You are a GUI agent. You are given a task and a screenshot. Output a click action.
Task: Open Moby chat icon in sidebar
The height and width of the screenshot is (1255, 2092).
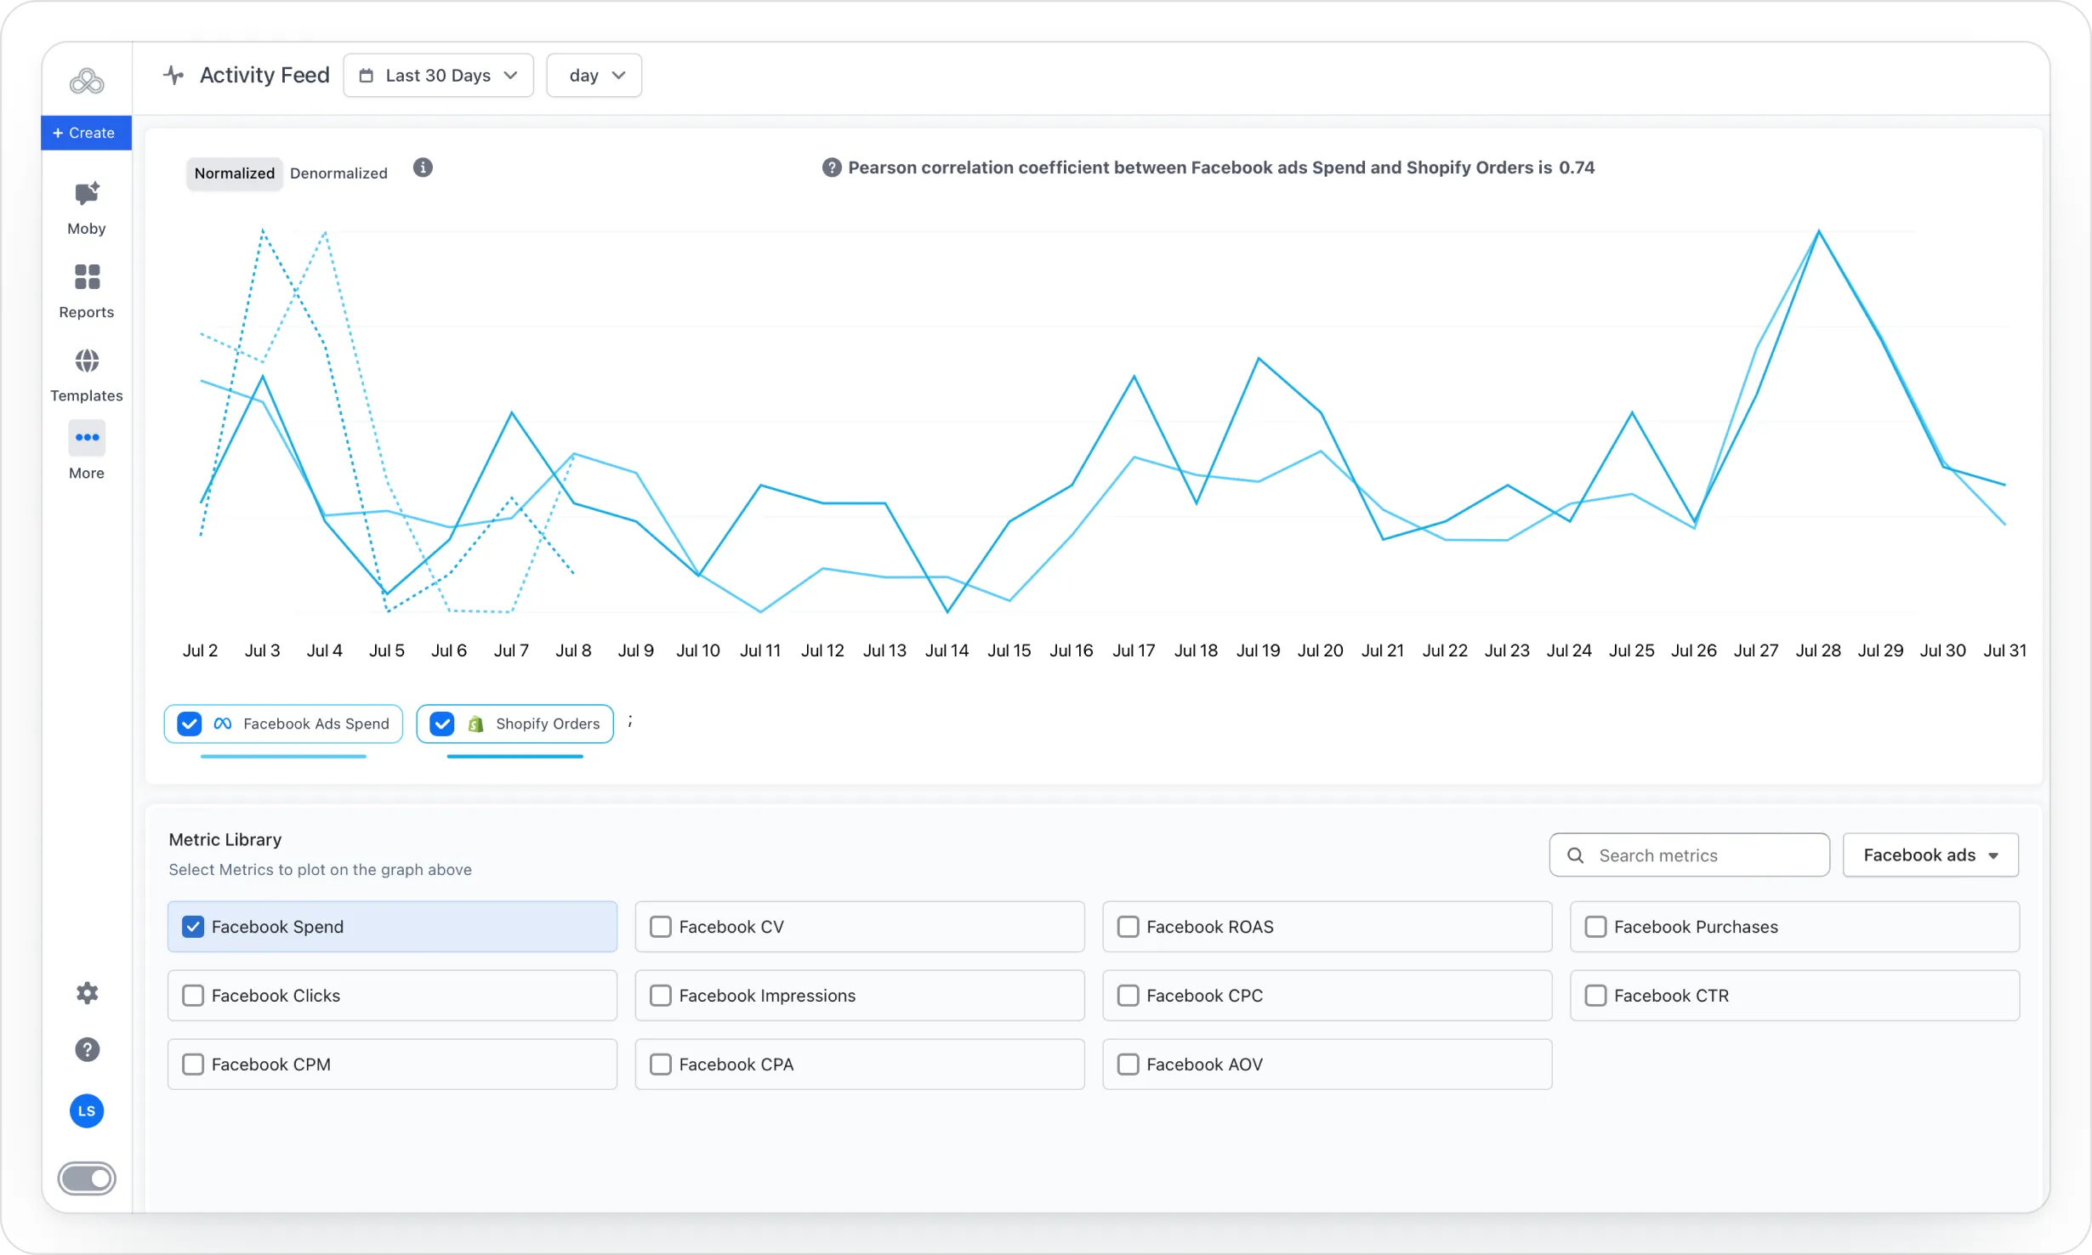point(87,195)
